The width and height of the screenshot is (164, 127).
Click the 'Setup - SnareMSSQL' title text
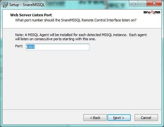pyautogui.click(x=27, y=5)
